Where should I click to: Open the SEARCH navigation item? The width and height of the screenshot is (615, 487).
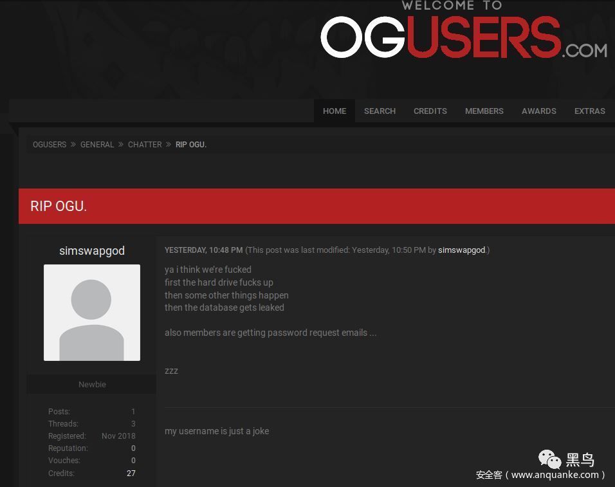(x=380, y=111)
